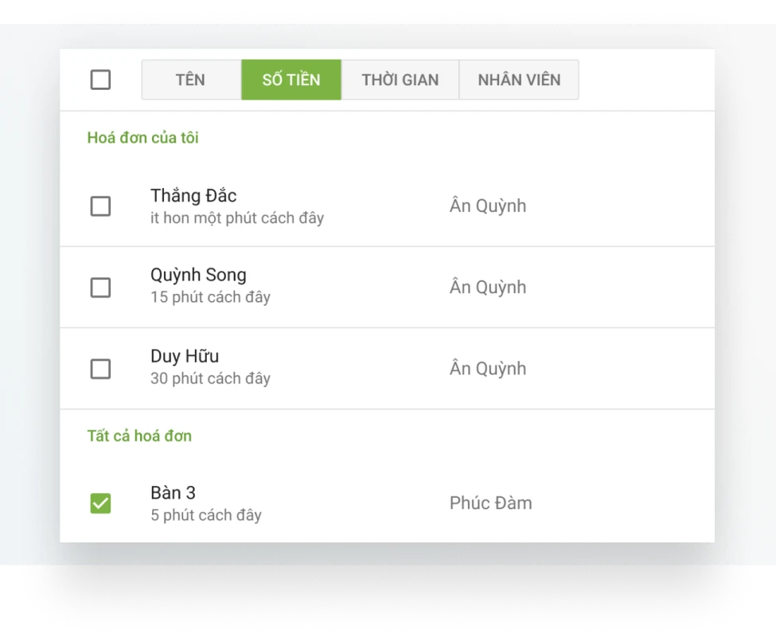Open the Thắng Đắc invoice name

click(193, 196)
